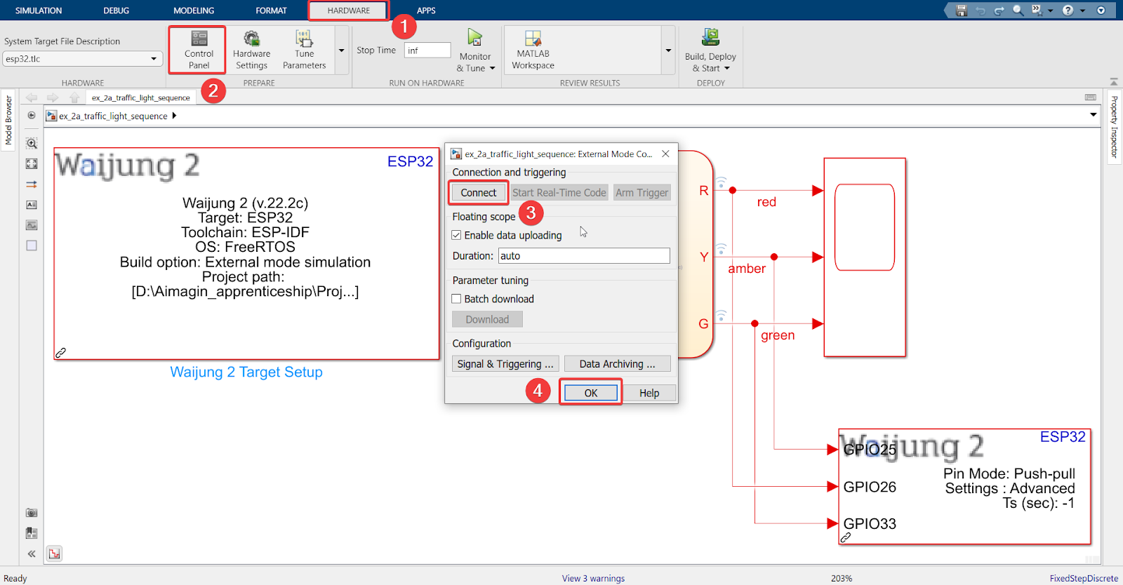Switch to the FORMAT tab
This screenshot has height=585, width=1123.
click(x=271, y=11)
